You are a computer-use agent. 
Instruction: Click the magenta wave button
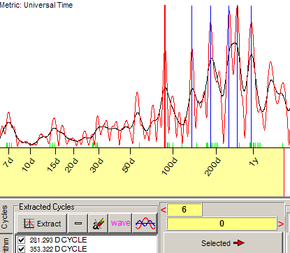(x=120, y=223)
